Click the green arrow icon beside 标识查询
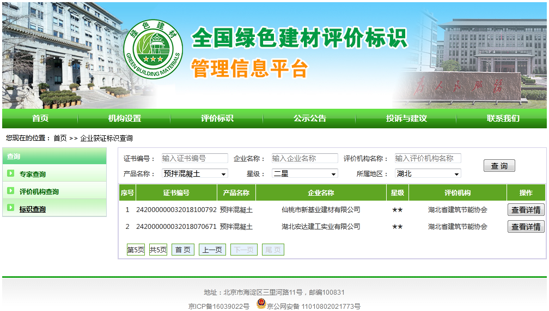 (11, 208)
